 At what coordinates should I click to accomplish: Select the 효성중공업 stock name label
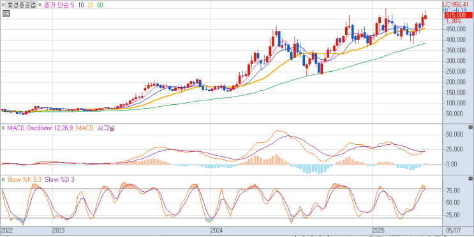tap(21, 5)
